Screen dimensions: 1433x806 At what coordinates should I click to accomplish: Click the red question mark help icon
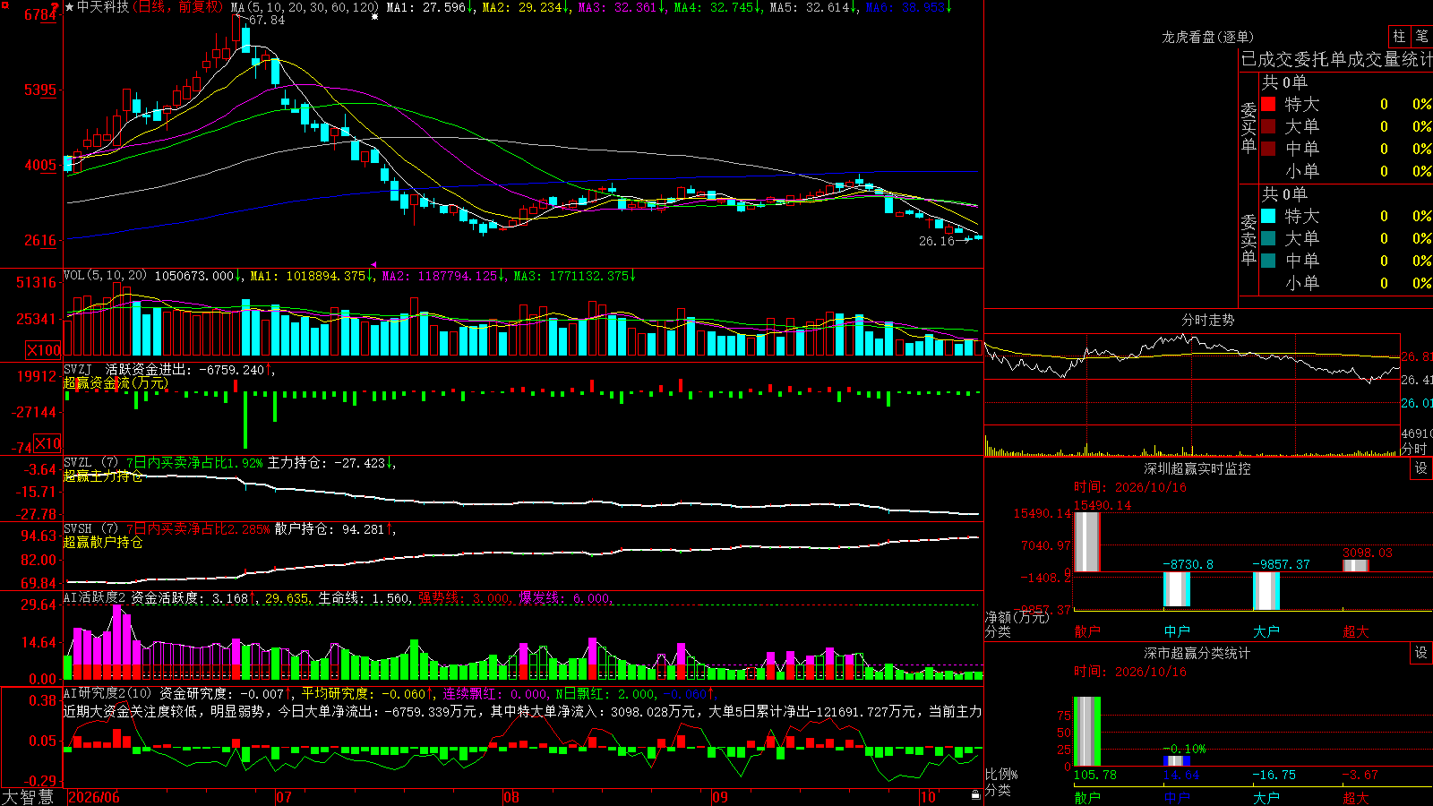(x=56, y=7)
